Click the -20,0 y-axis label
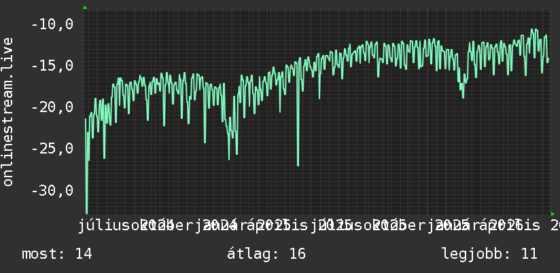Image resolution: width=560 pixels, height=273 pixels. pos(52,107)
